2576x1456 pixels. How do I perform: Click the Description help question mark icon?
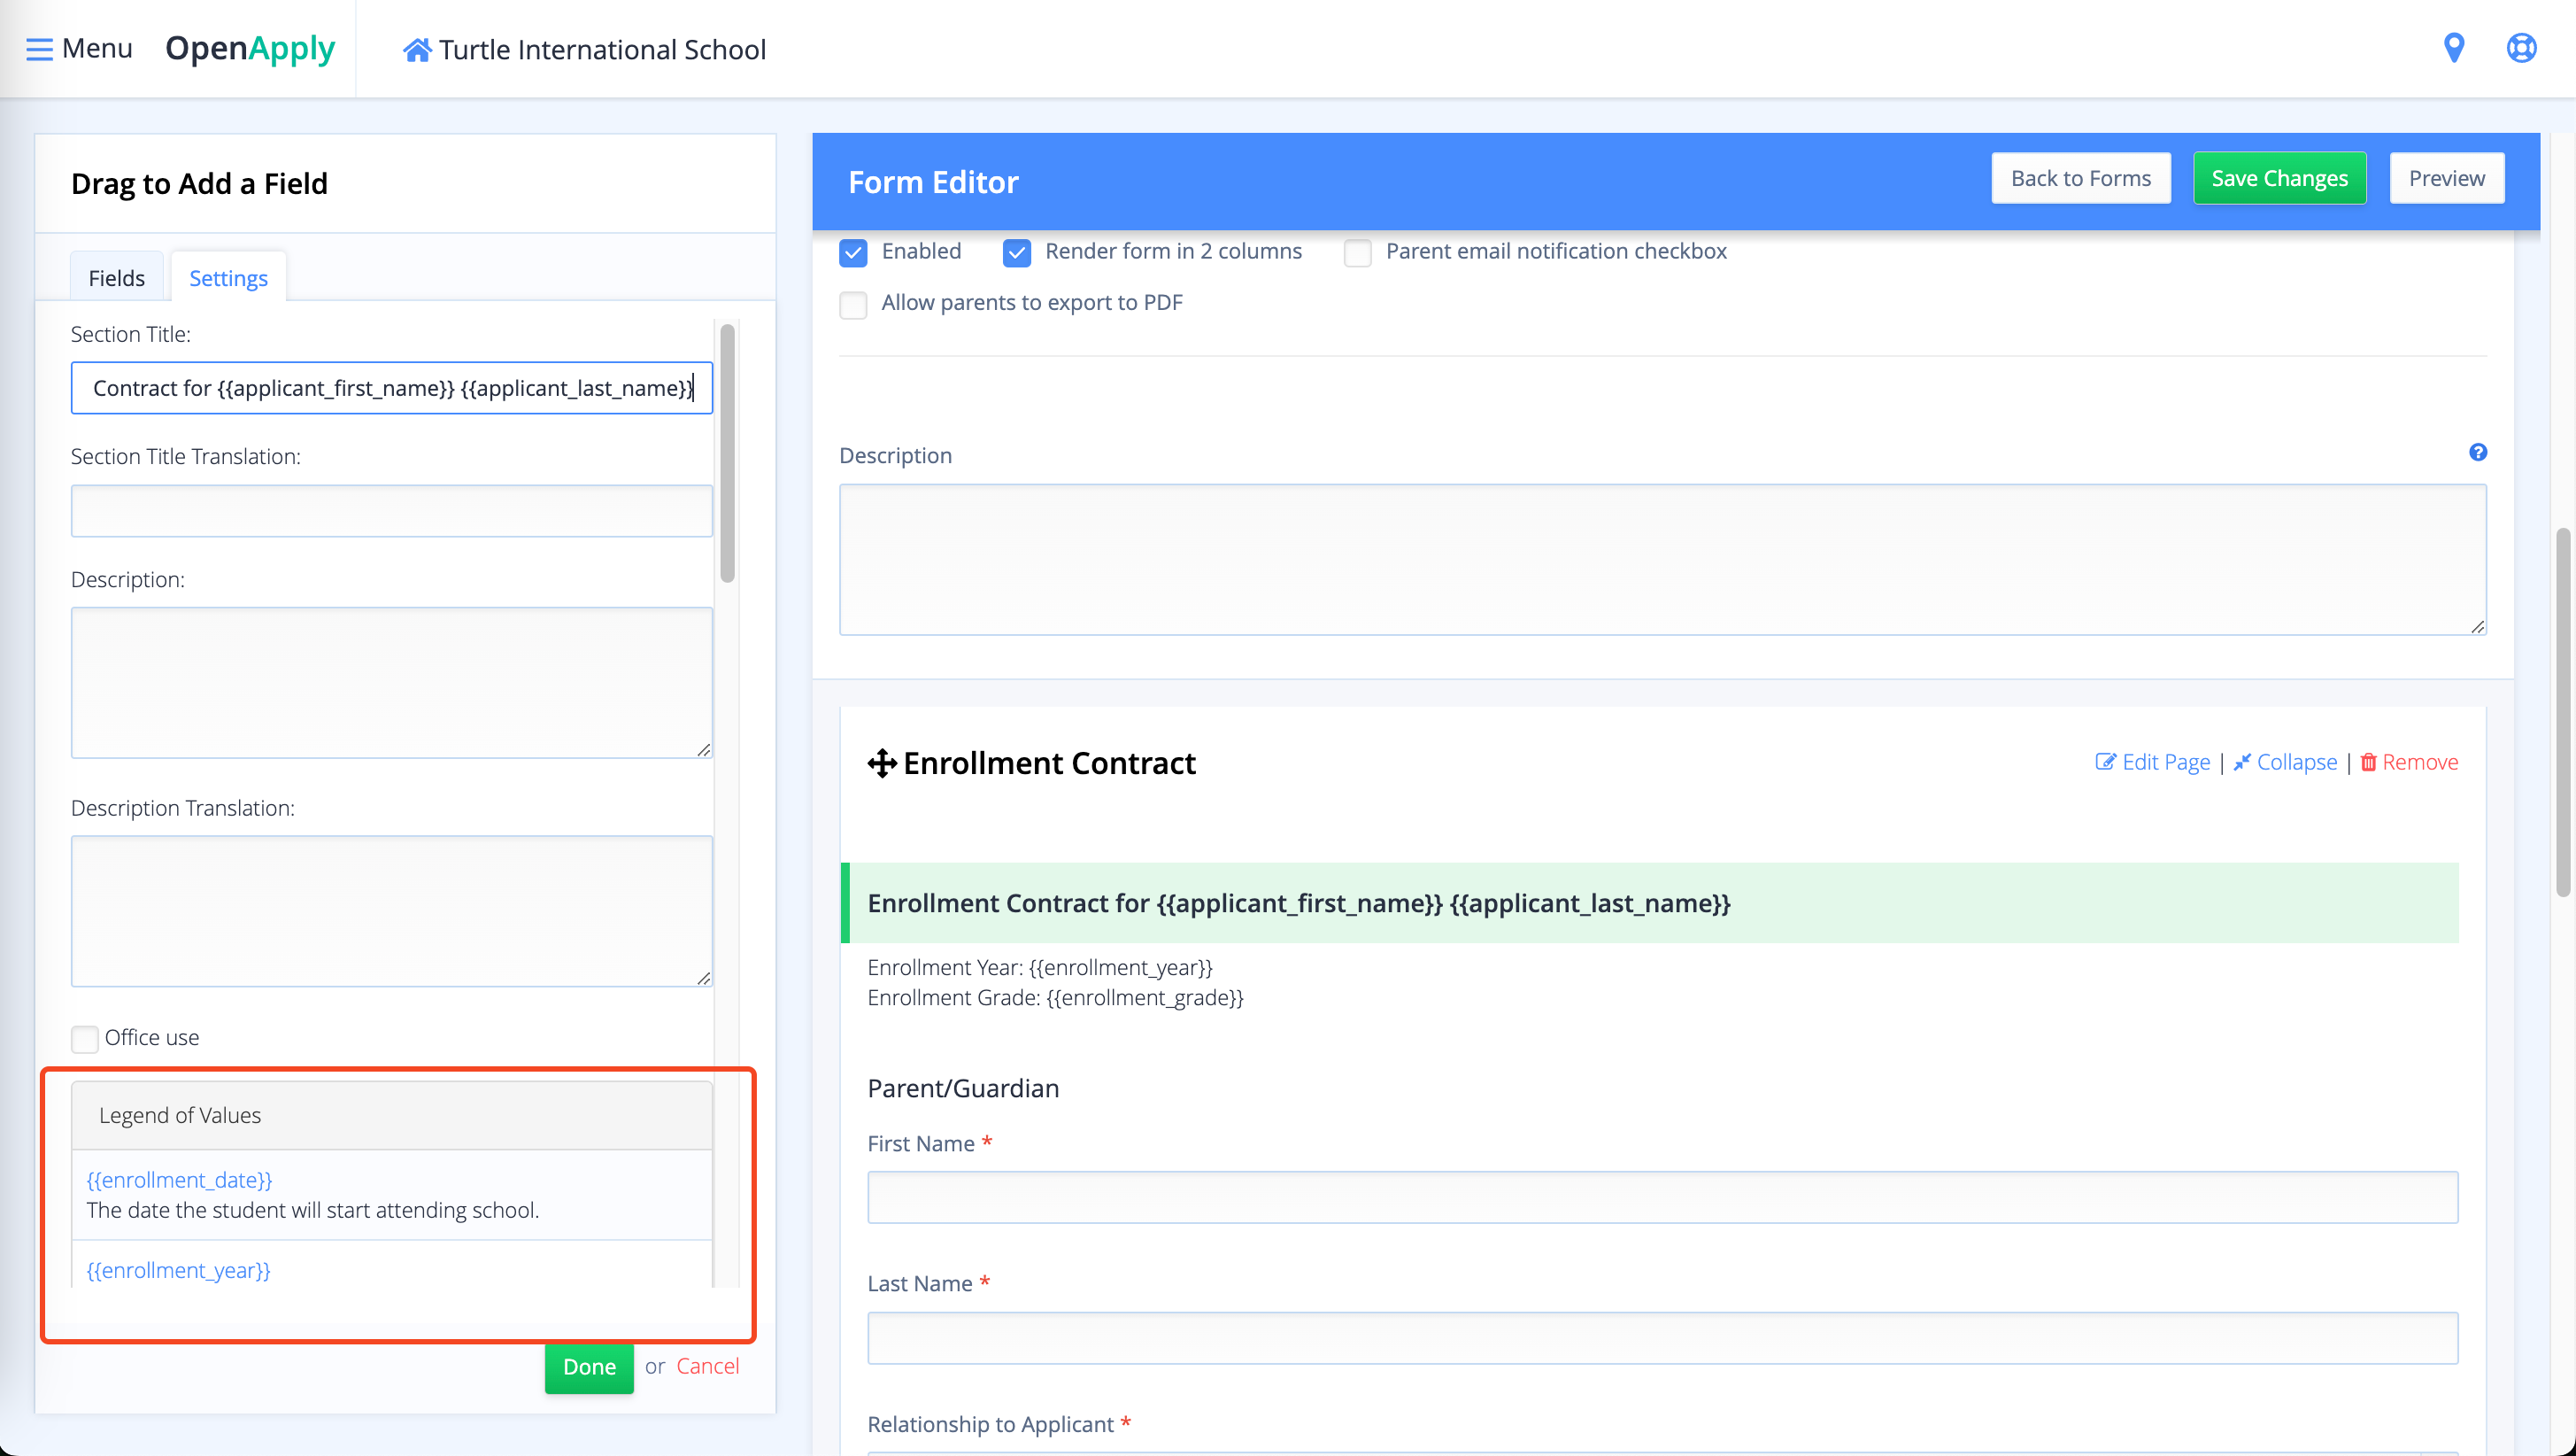(x=2477, y=453)
